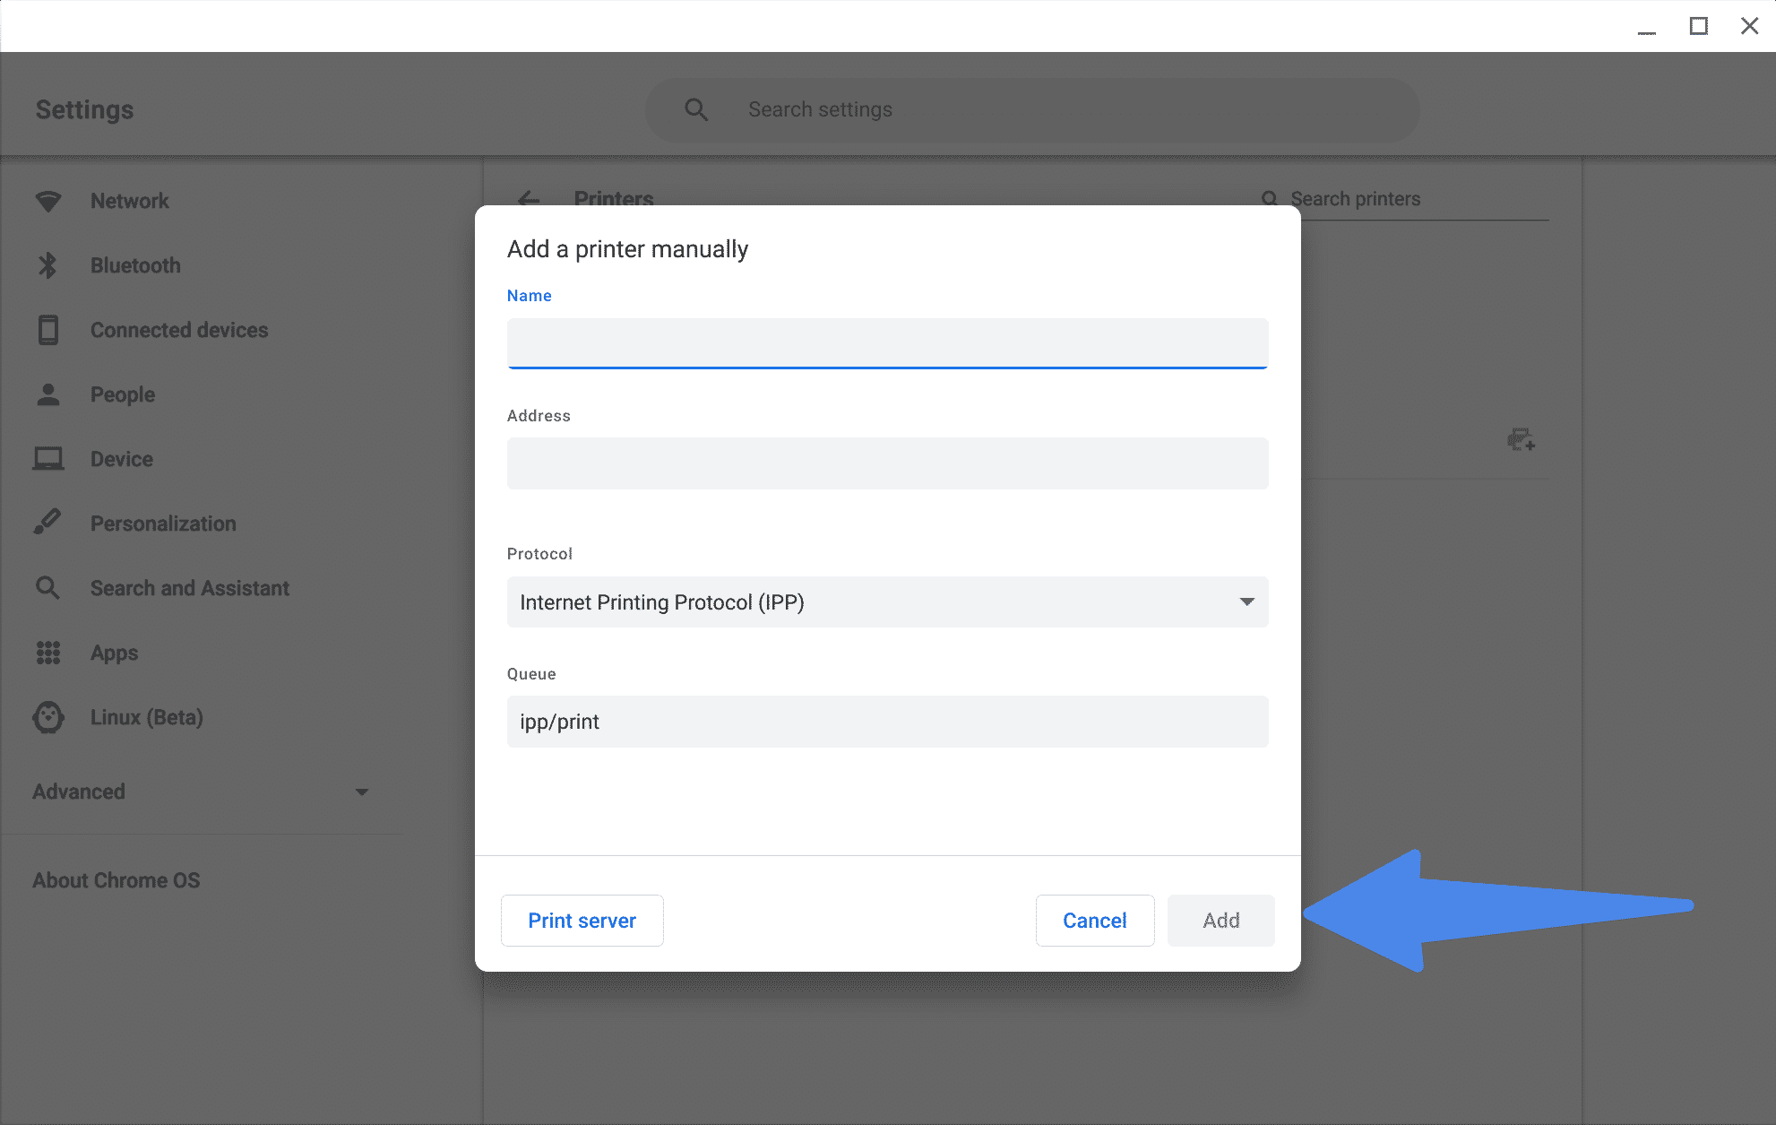
Task: Click the Apps grid icon
Action: point(48,653)
